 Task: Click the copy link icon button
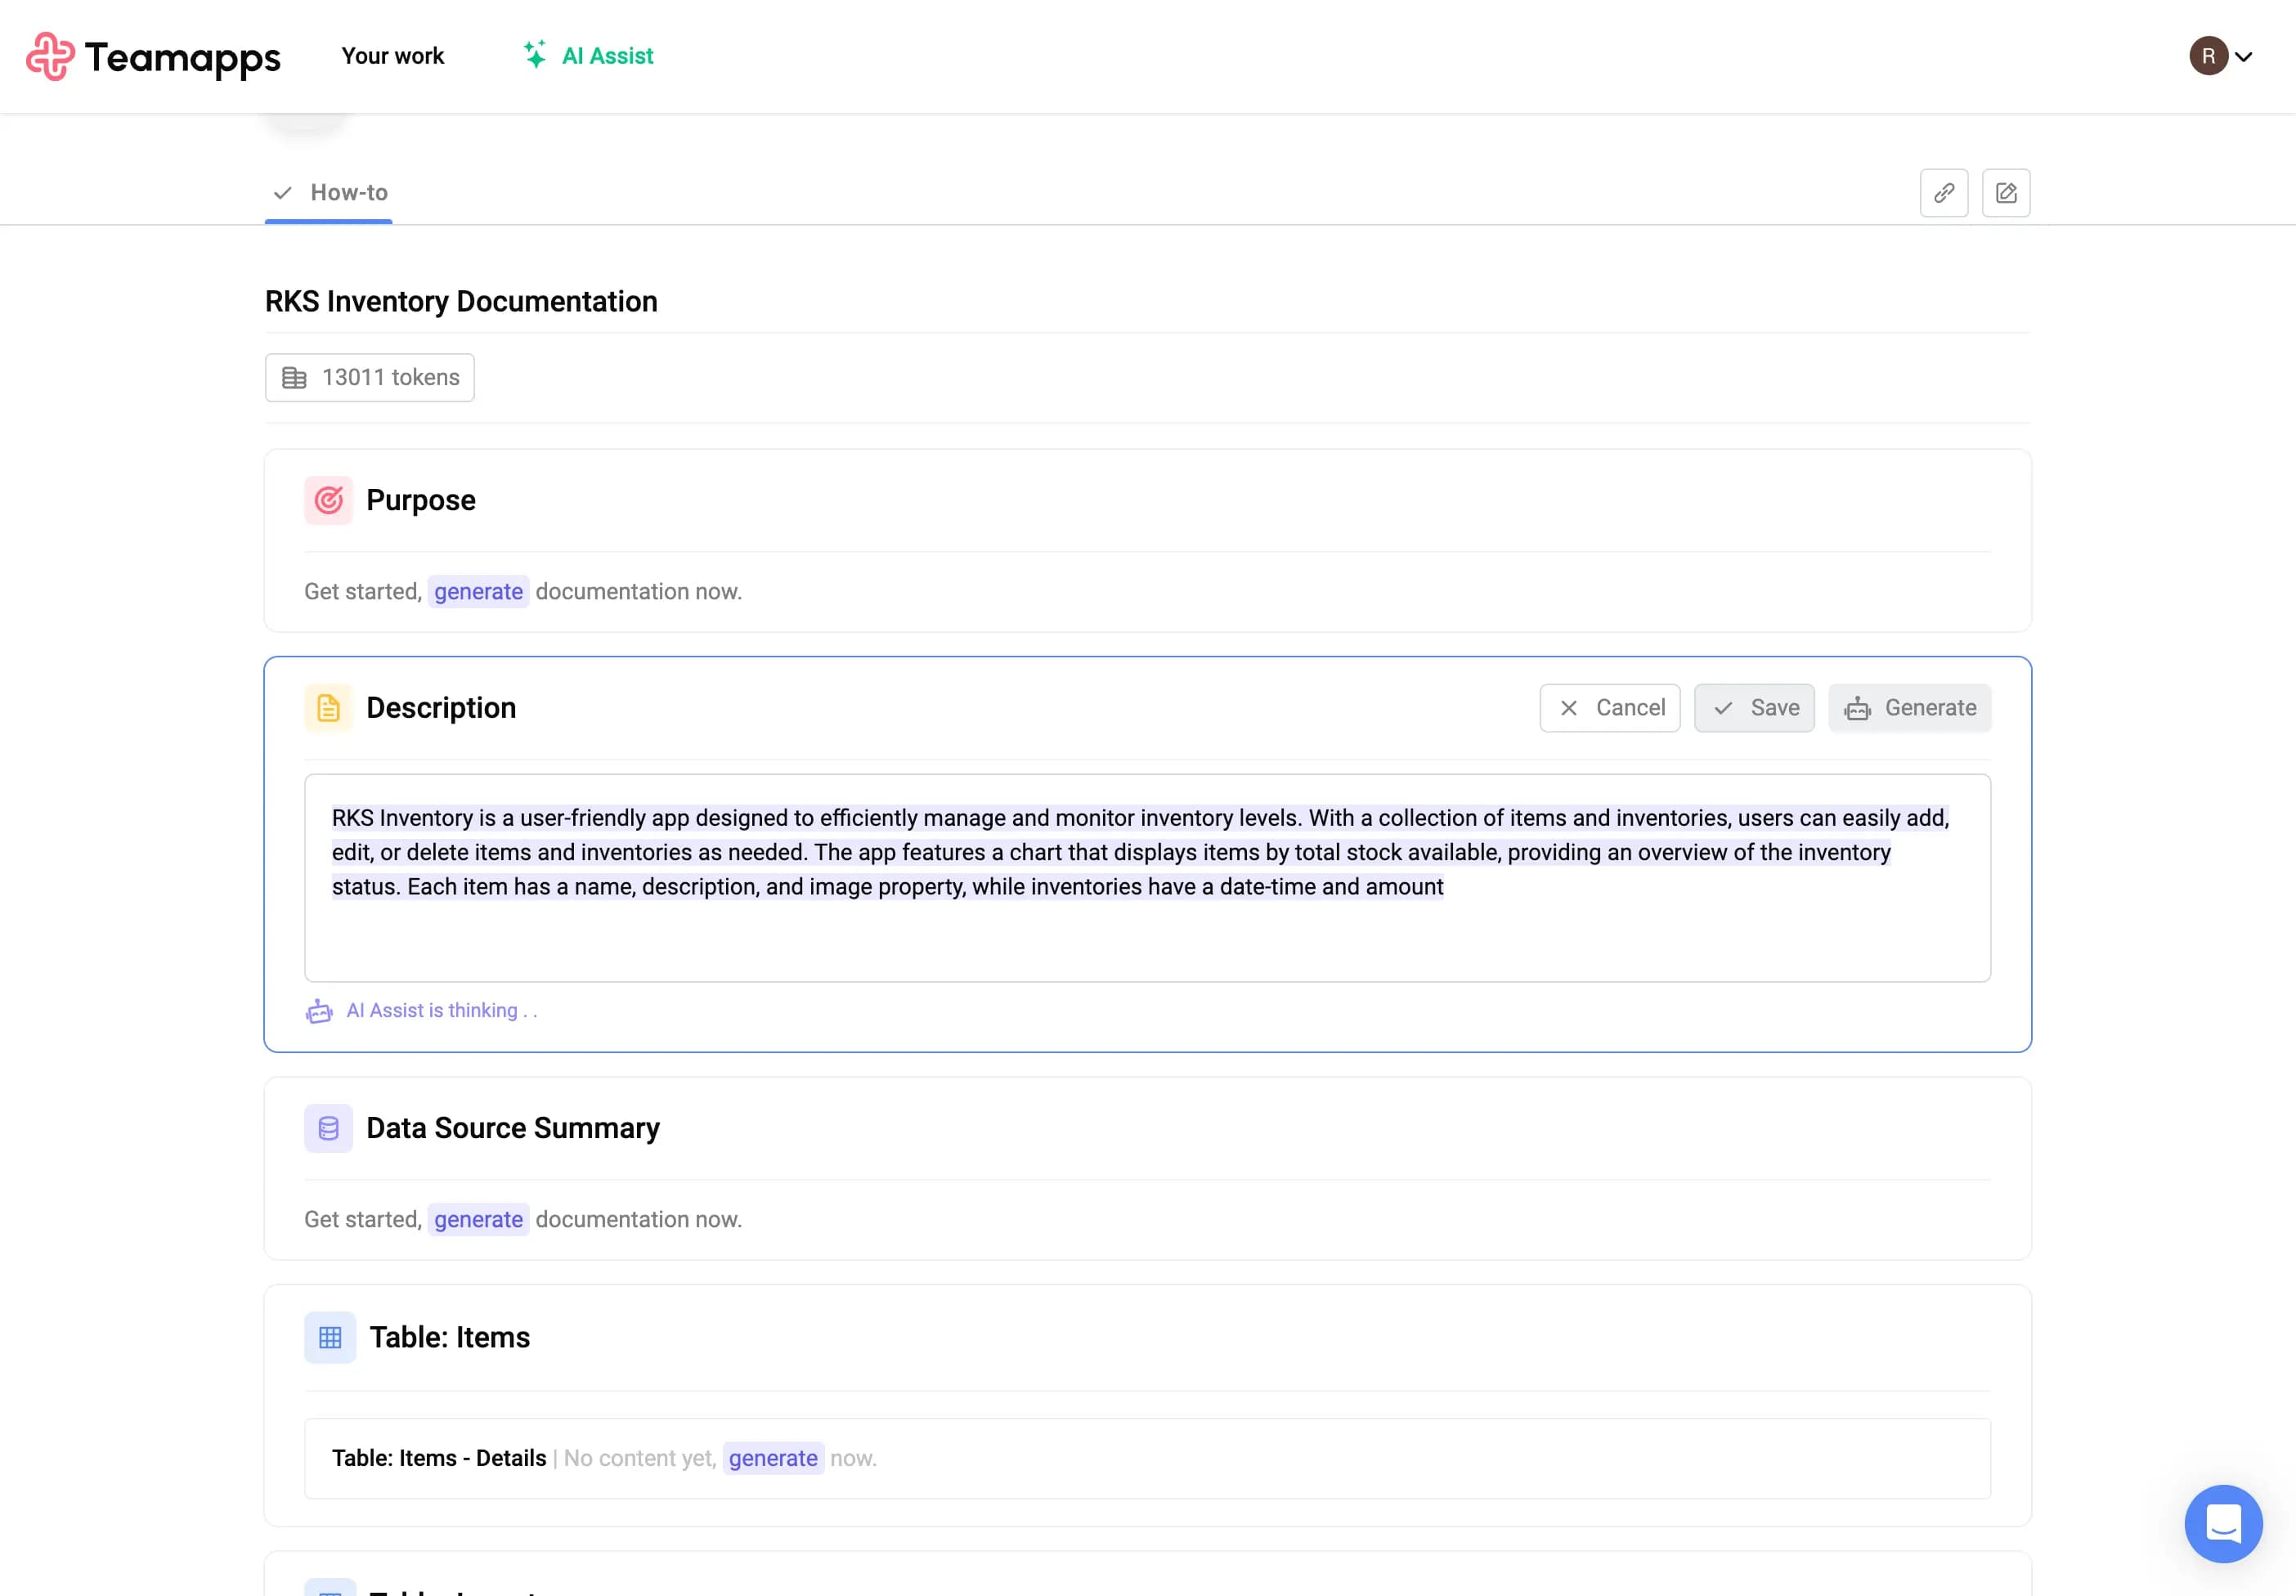coord(1943,193)
